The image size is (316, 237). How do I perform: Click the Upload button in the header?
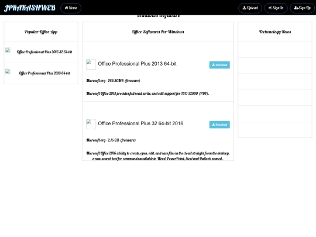pyautogui.click(x=250, y=8)
